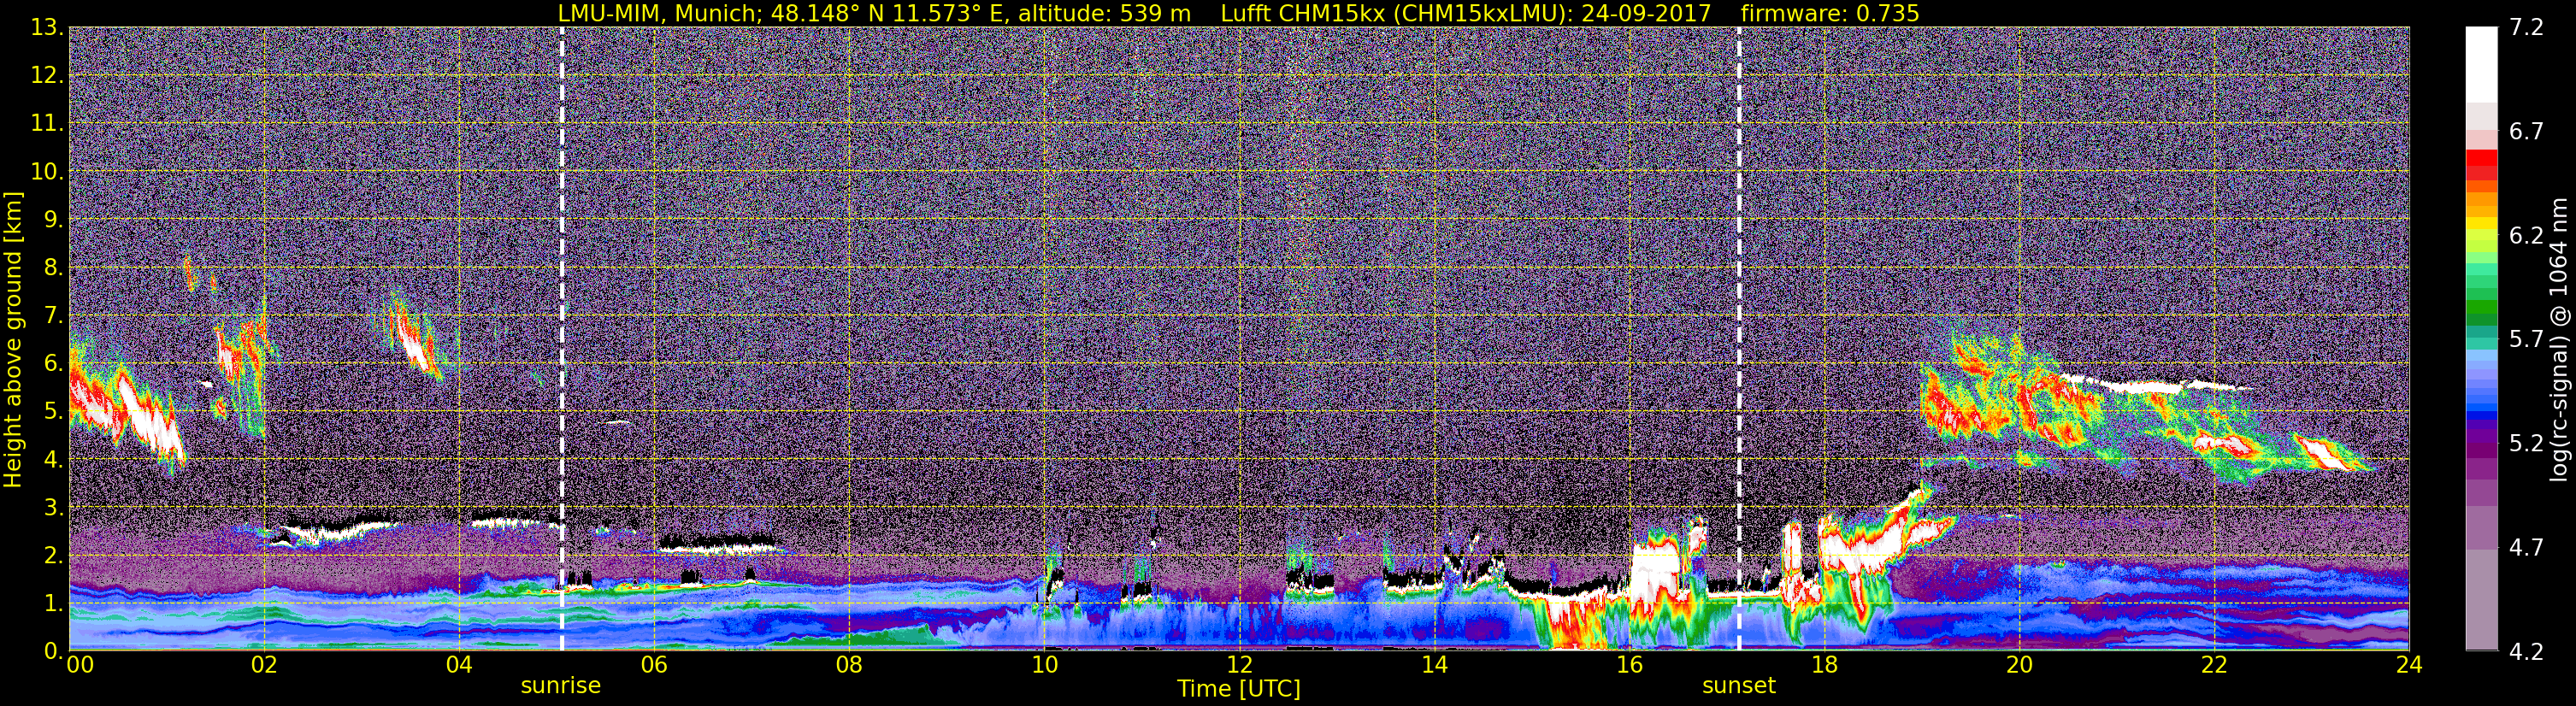Click the height axis tick label '2.'
The width and height of the screenshot is (2576, 706).
[53, 556]
